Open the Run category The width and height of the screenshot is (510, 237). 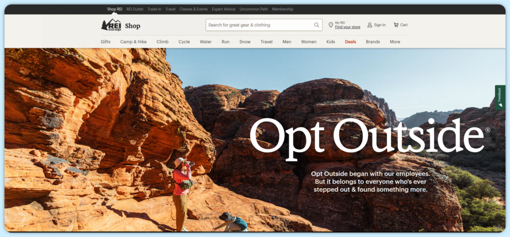[x=226, y=42]
